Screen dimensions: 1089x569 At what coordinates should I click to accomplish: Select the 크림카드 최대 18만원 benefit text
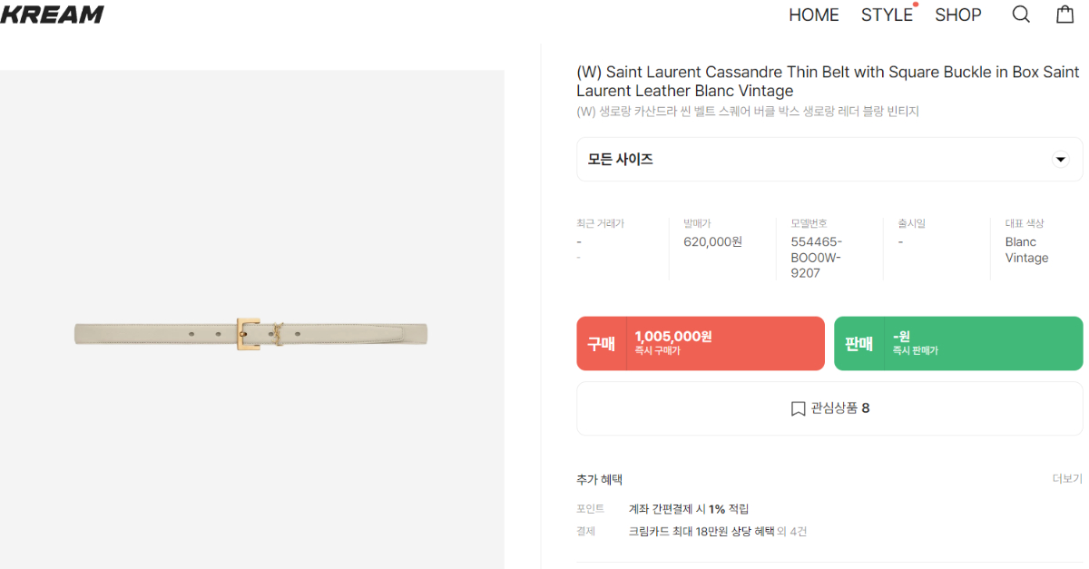coord(701,532)
